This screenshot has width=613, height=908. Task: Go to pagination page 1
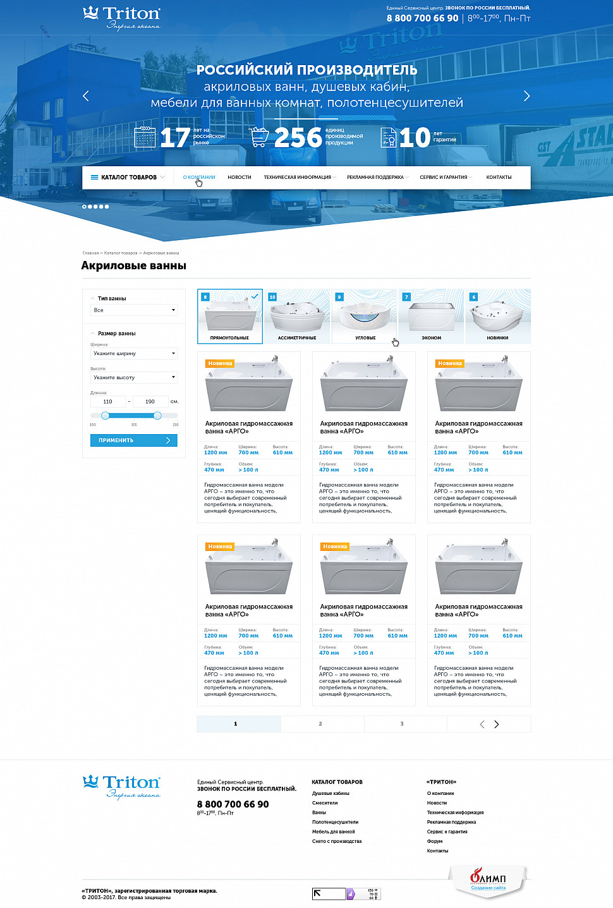(239, 724)
